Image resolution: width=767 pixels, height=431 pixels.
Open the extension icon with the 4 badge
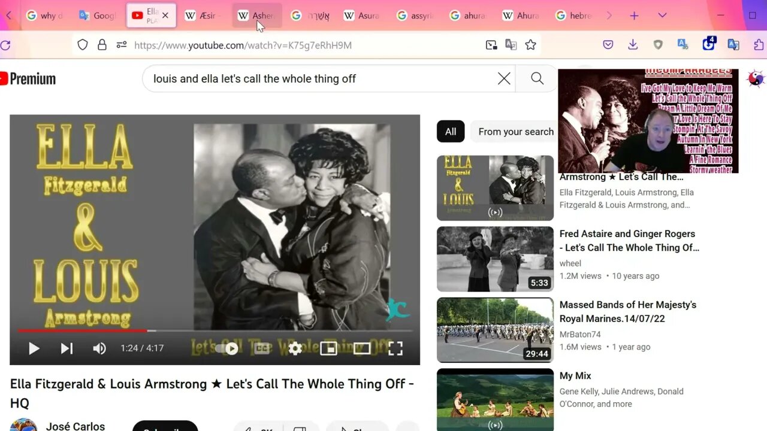pyautogui.click(x=709, y=44)
